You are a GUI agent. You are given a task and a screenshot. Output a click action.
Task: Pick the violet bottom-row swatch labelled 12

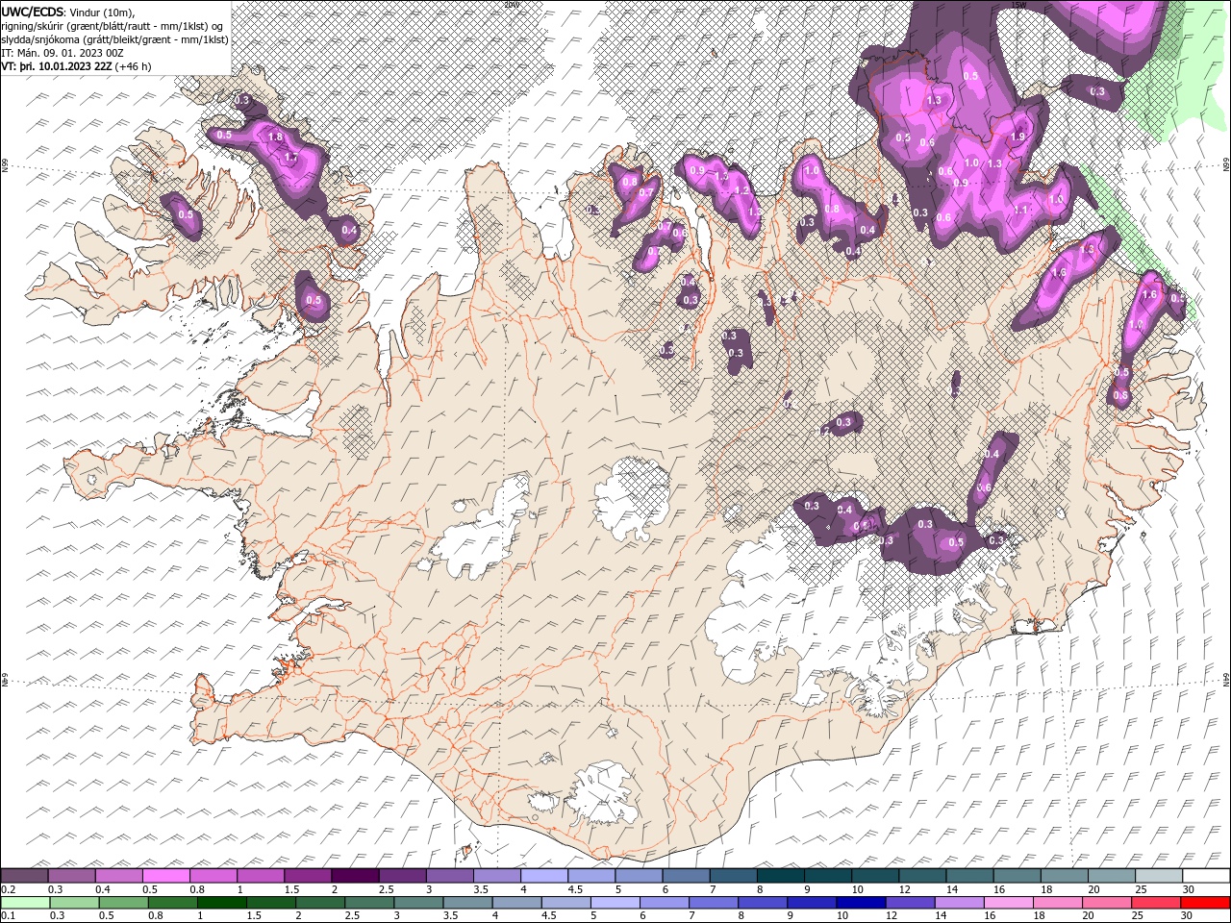point(909,903)
